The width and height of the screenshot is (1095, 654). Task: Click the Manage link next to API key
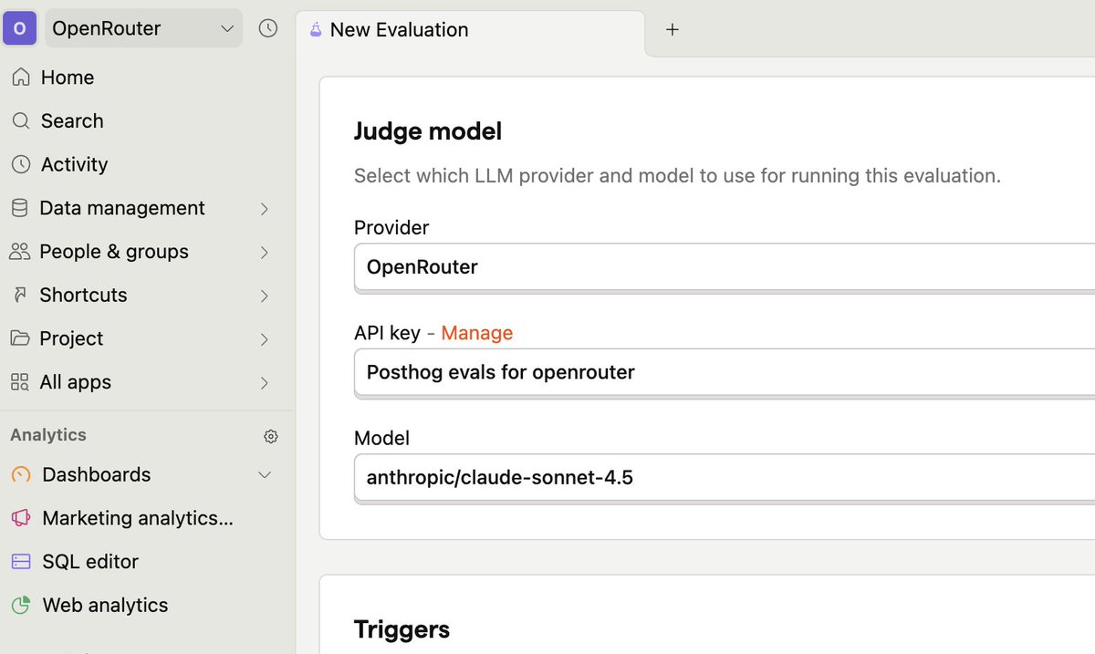[476, 333]
